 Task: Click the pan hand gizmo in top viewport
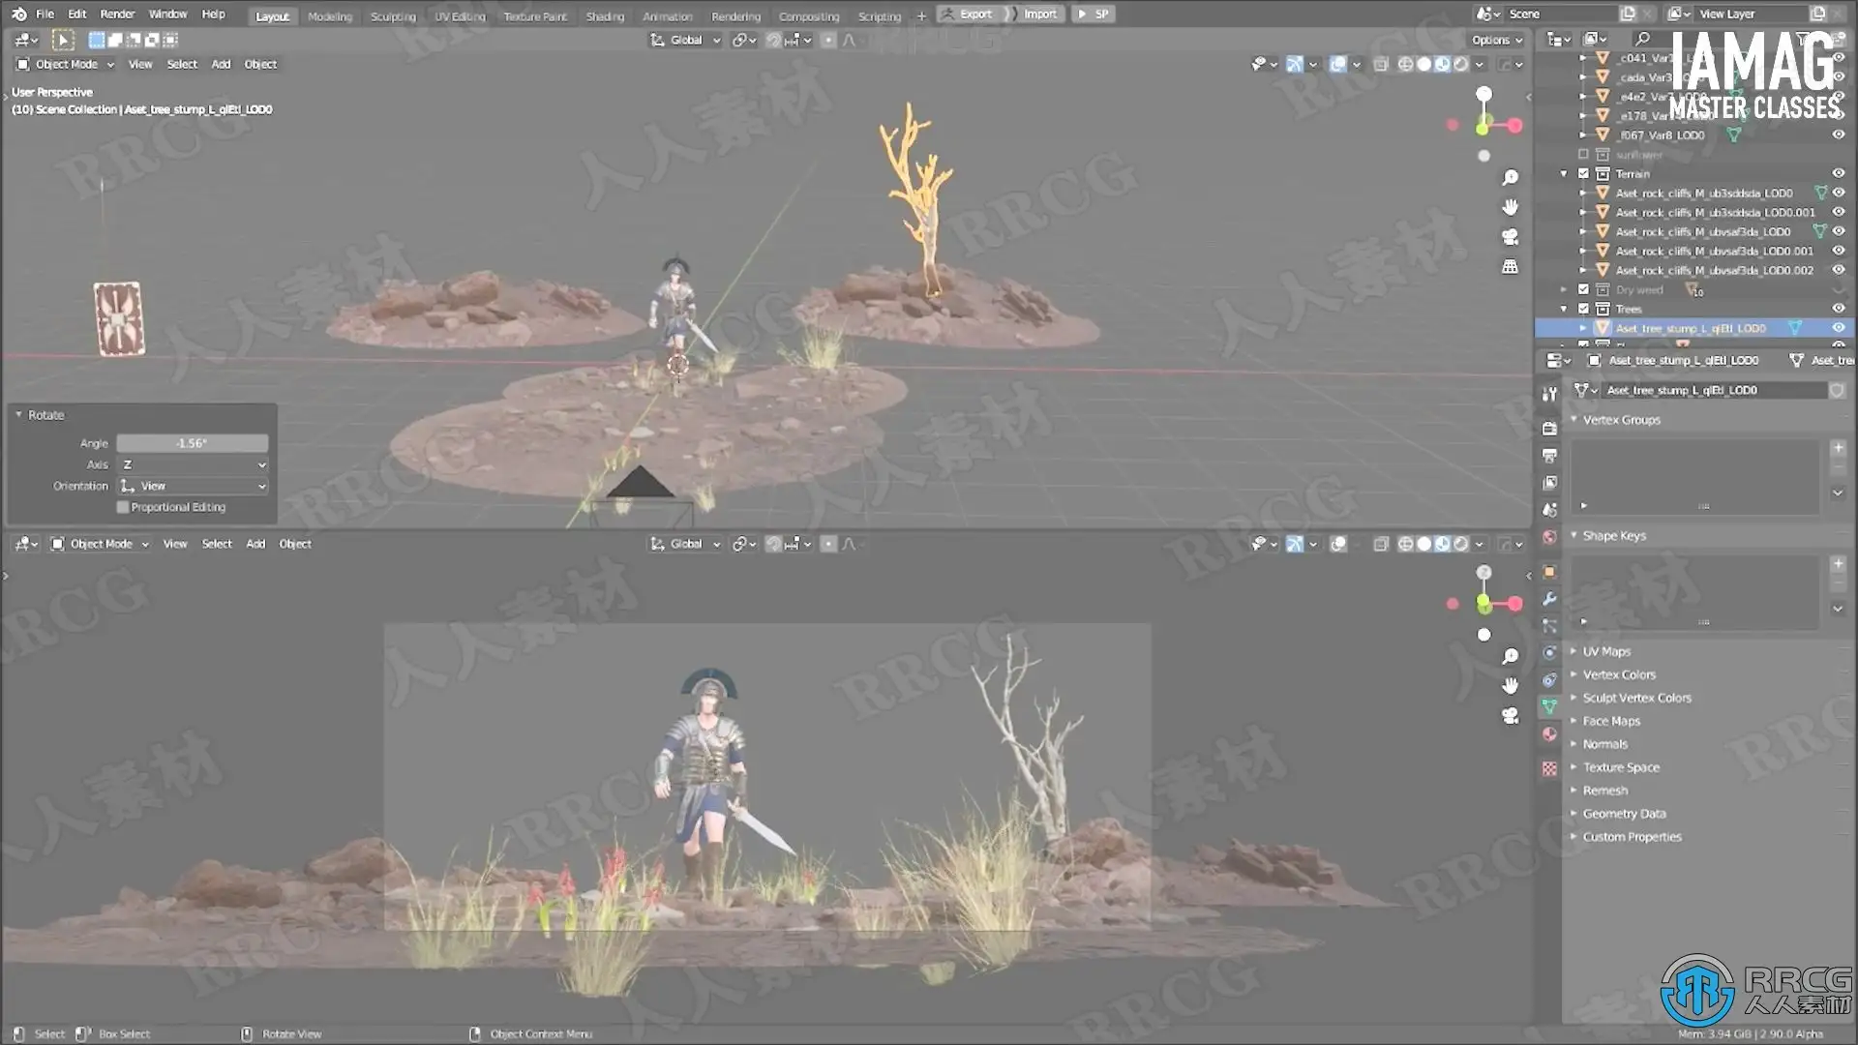click(1510, 207)
